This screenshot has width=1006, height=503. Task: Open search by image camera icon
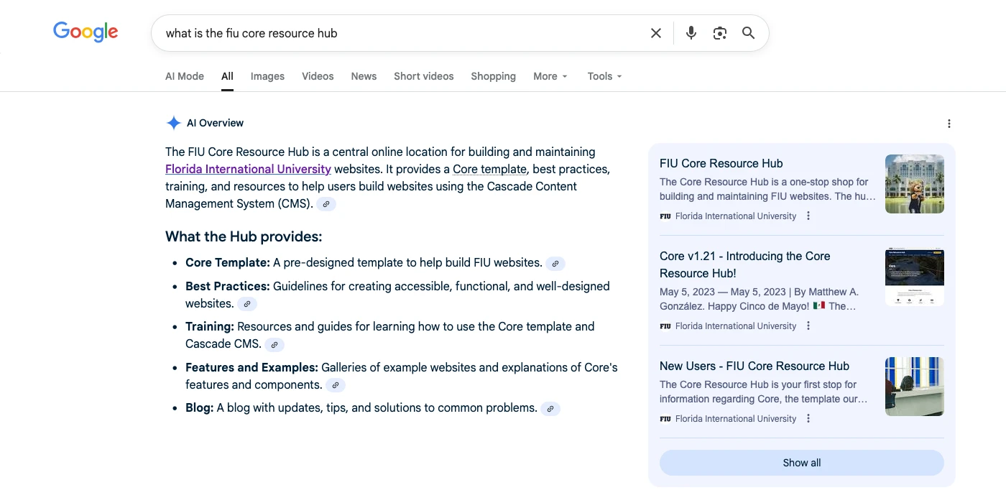pyautogui.click(x=719, y=33)
